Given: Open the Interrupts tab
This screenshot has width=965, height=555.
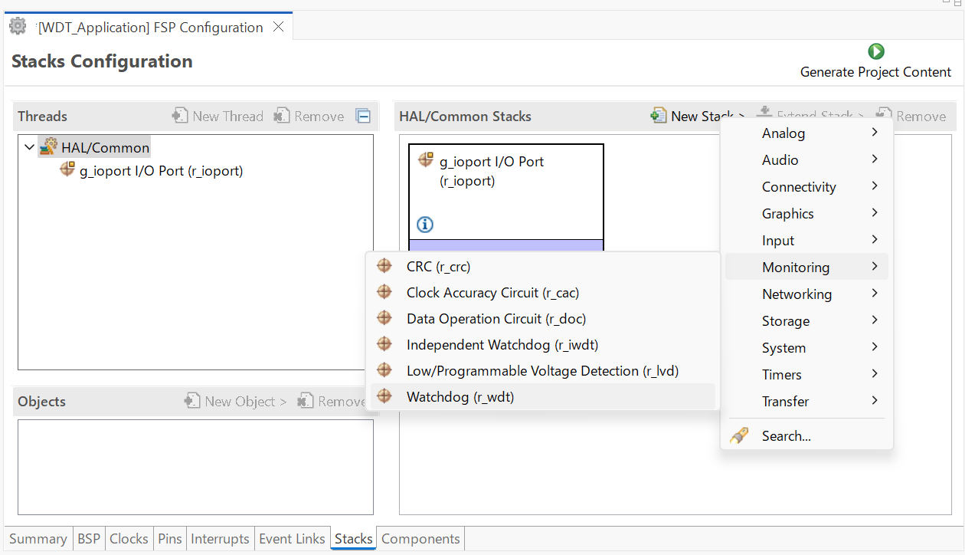Looking at the screenshot, I should click(221, 539).
